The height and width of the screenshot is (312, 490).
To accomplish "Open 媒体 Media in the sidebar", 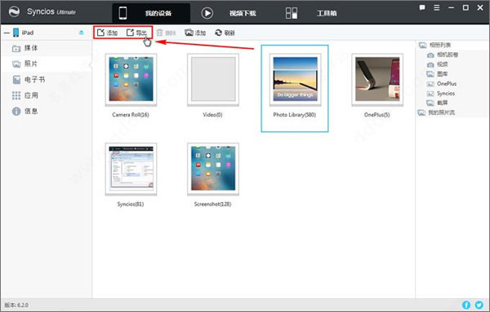I will click(x=47, y=48).
